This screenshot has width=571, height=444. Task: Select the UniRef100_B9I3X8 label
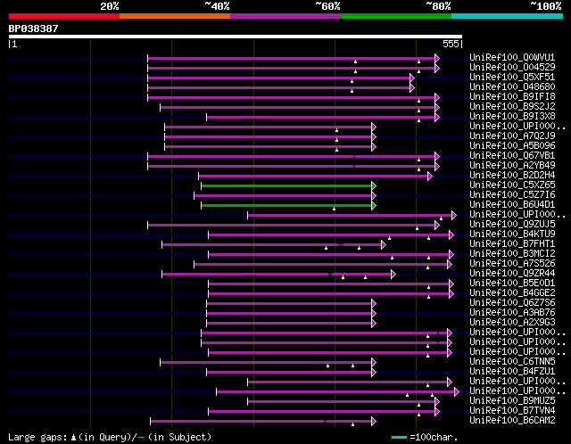click(512, 117)
